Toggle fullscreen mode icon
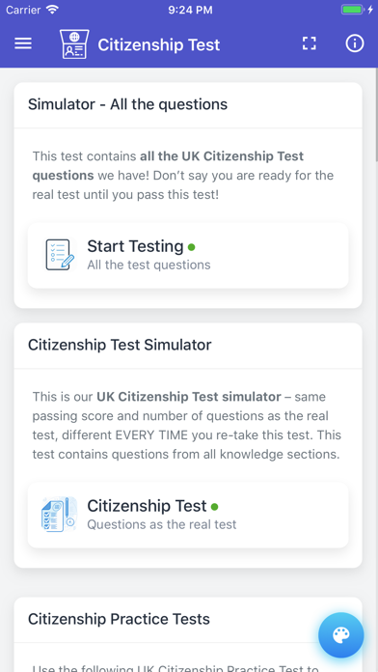This screenshot has height=672, width=378. coord(310,43)
